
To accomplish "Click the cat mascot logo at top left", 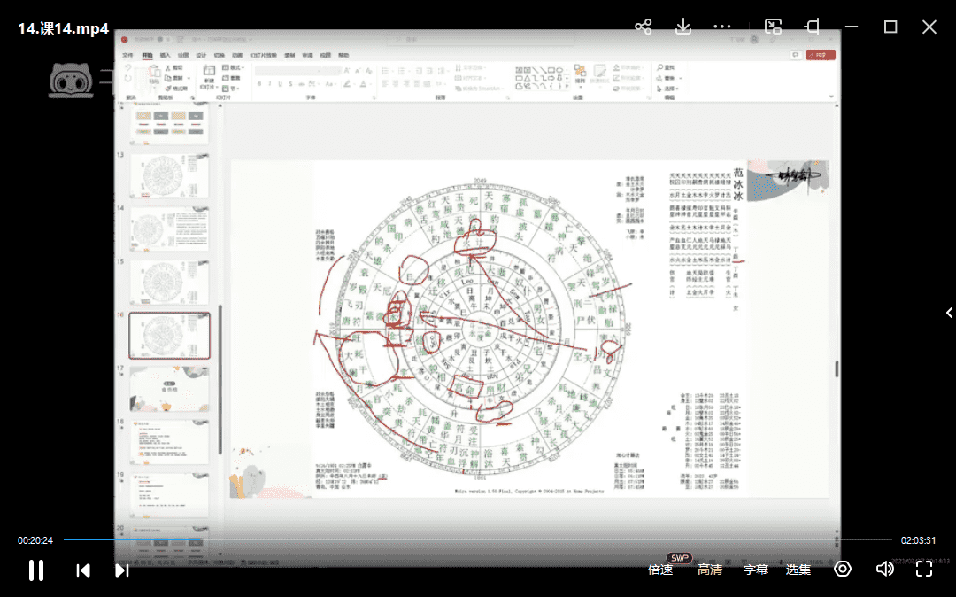I will (x=73, y=81).
